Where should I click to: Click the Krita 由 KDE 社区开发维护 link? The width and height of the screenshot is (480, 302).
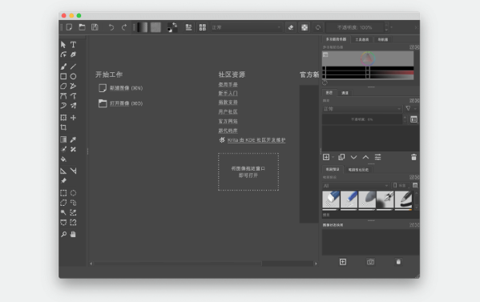pos(256,140)
